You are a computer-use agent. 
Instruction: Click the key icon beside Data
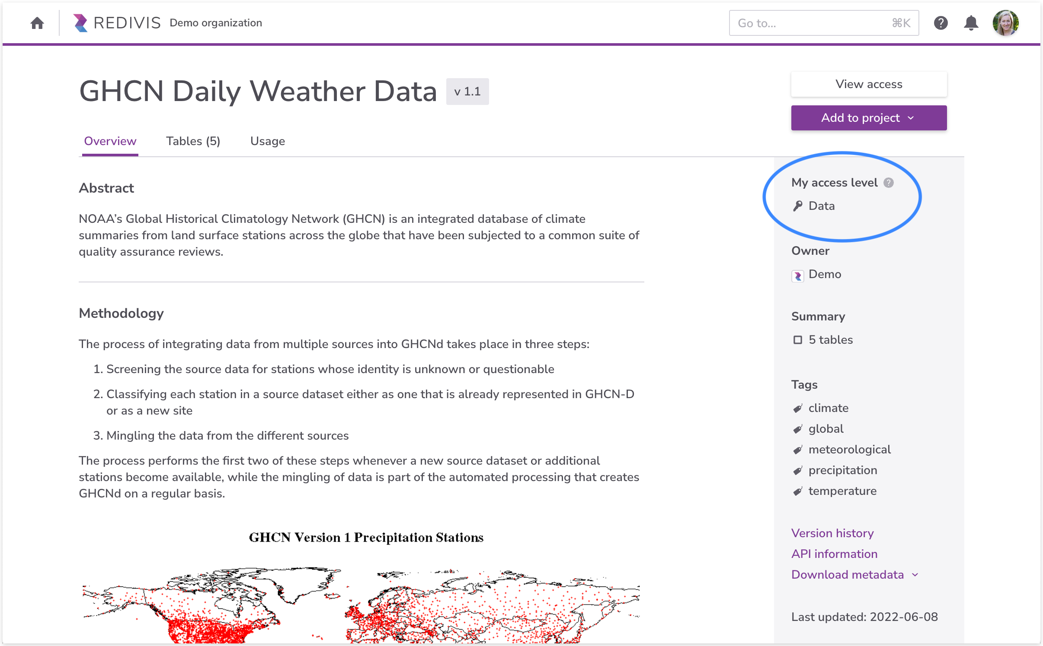point(797,206)
